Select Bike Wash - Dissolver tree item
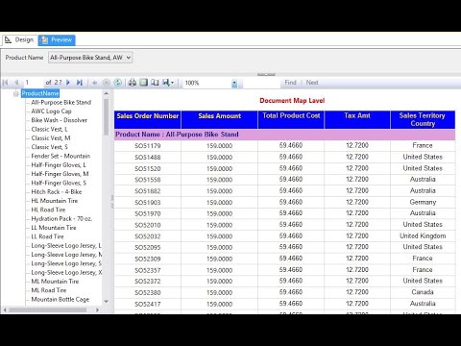 tap(60, 120)
